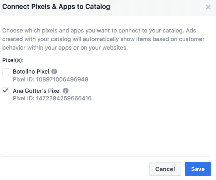Open info icon next to Botolino Pixel

(54, 71)
